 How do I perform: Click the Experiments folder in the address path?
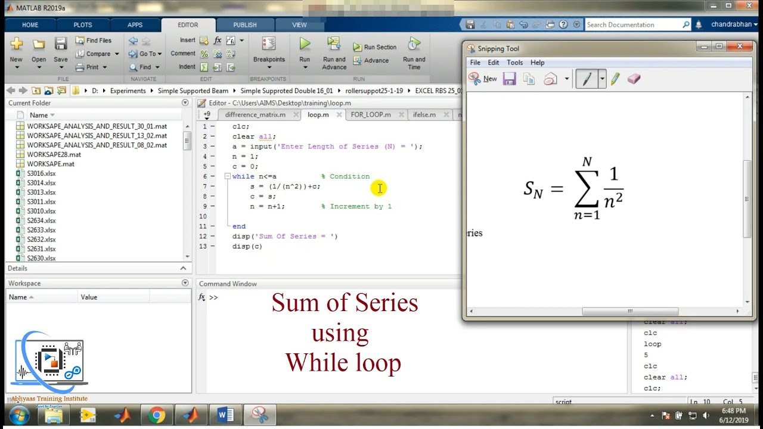click(x=128, y=91)
